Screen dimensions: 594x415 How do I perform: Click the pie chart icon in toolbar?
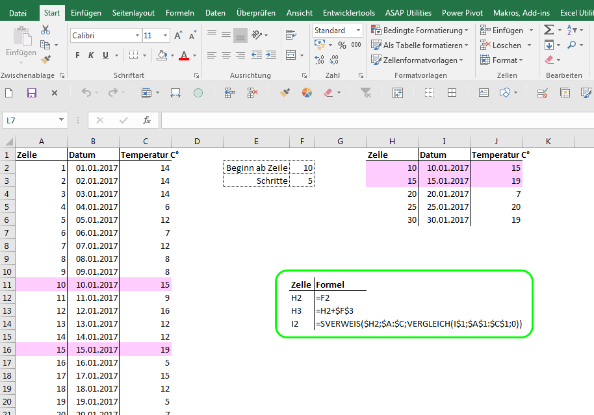[307, 93]
